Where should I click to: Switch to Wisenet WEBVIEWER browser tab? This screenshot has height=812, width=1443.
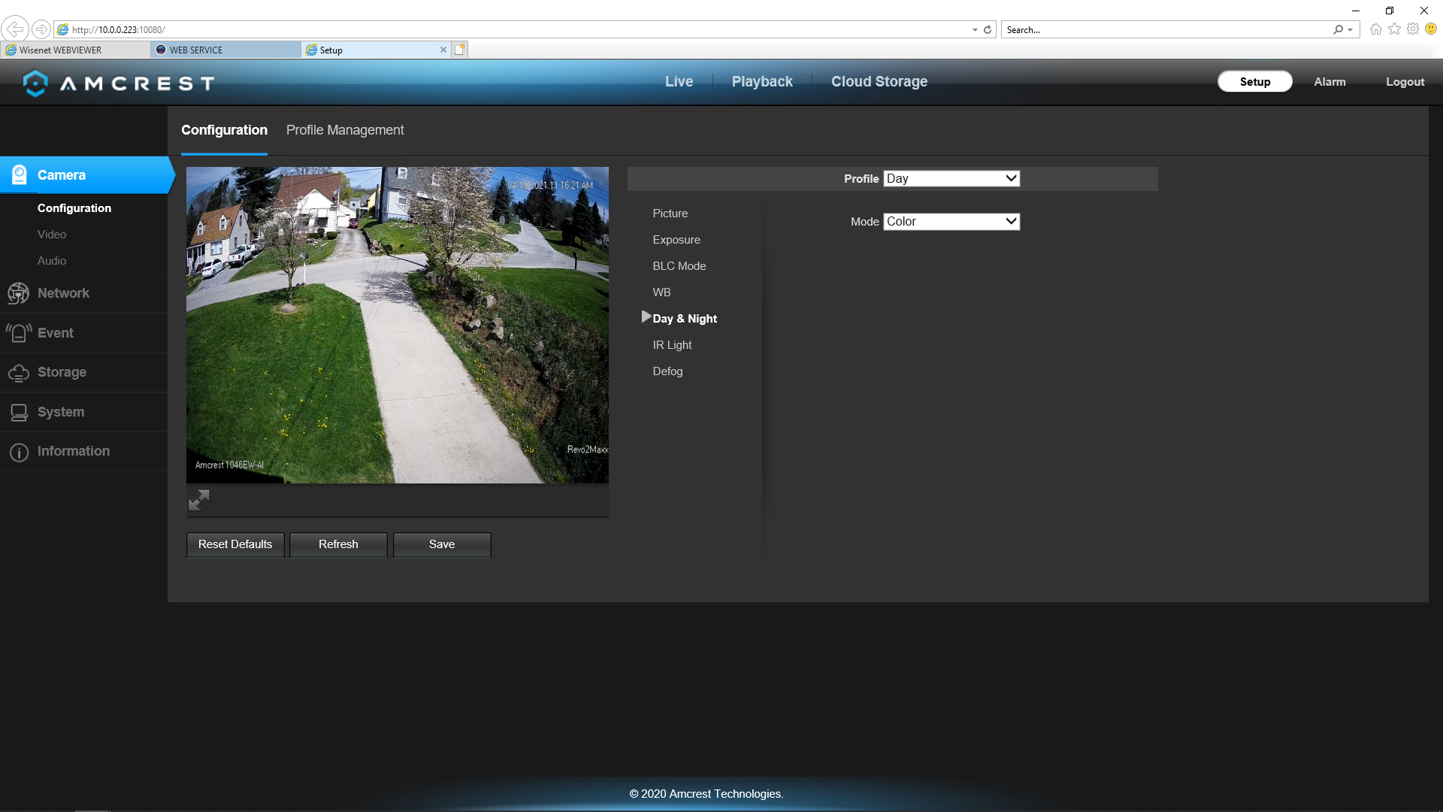click(75, 50)
